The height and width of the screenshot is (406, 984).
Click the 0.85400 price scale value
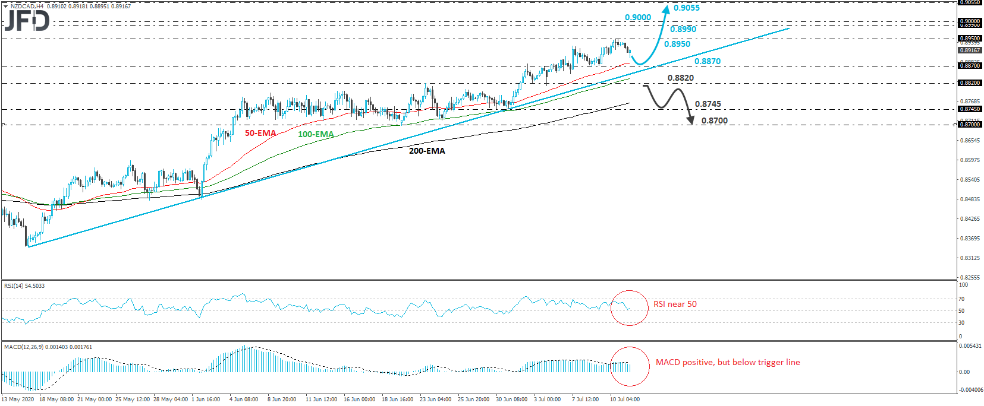pos(970,180)
